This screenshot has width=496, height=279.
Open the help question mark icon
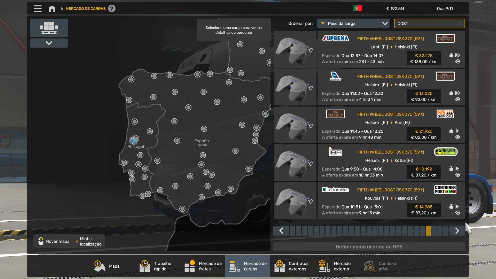click(112, 9)
